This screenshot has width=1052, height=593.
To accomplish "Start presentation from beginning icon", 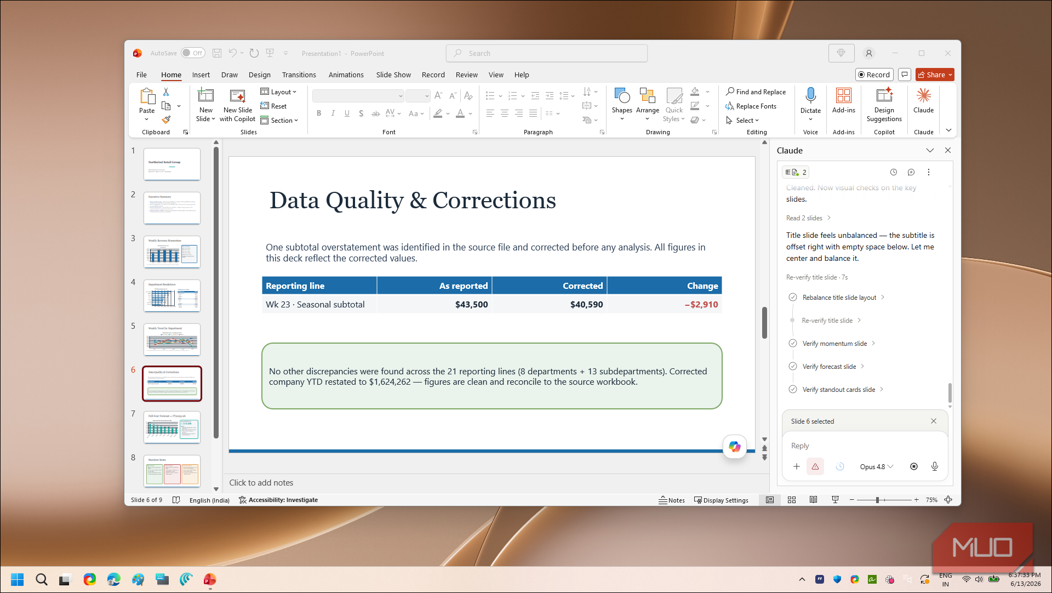I will (270, 53).
